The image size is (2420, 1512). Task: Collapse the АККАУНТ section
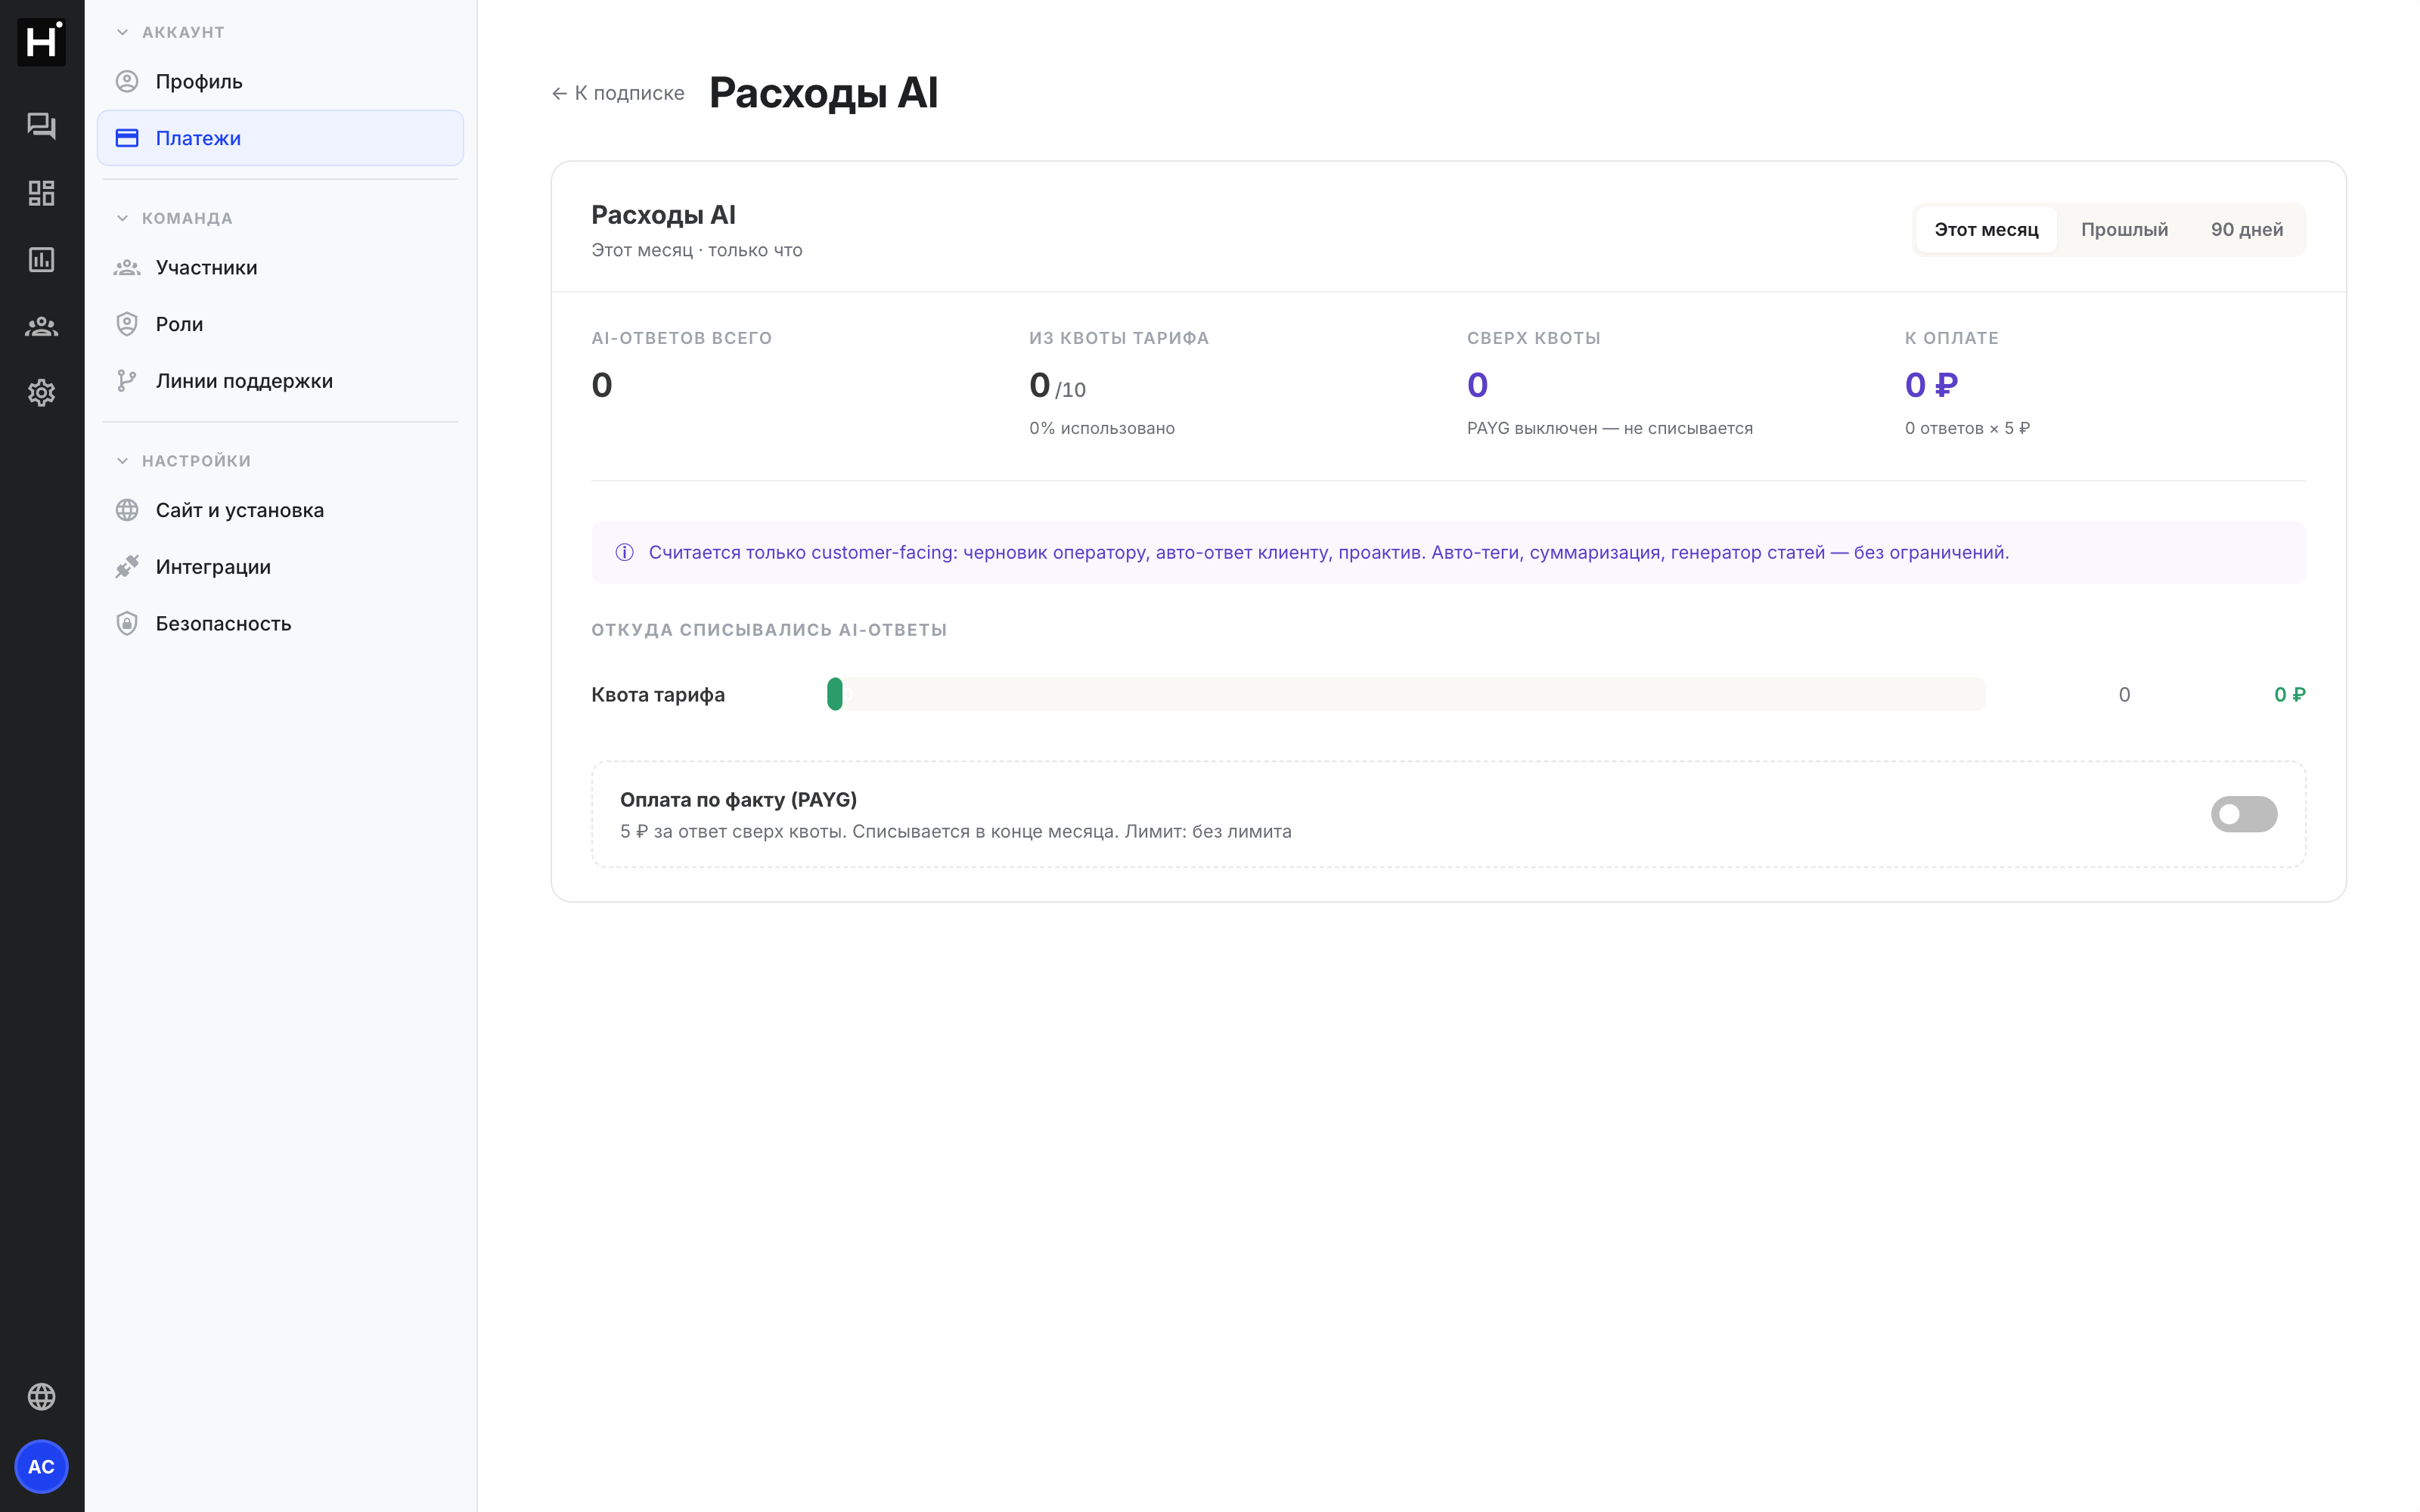click(170, 32)
